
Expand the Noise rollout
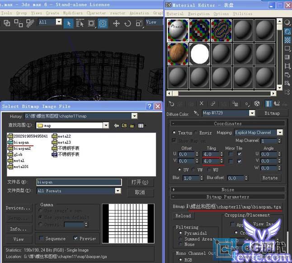point(227,190)
